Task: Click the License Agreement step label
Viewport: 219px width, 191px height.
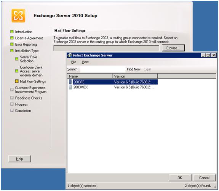Action: tap(29, 38)
